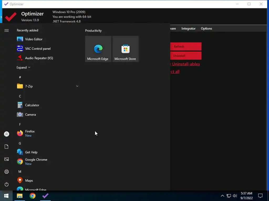Click the Productivity group title
This screenshot has height=201, width=269.
pyautogui.click(x=93, y=31)
